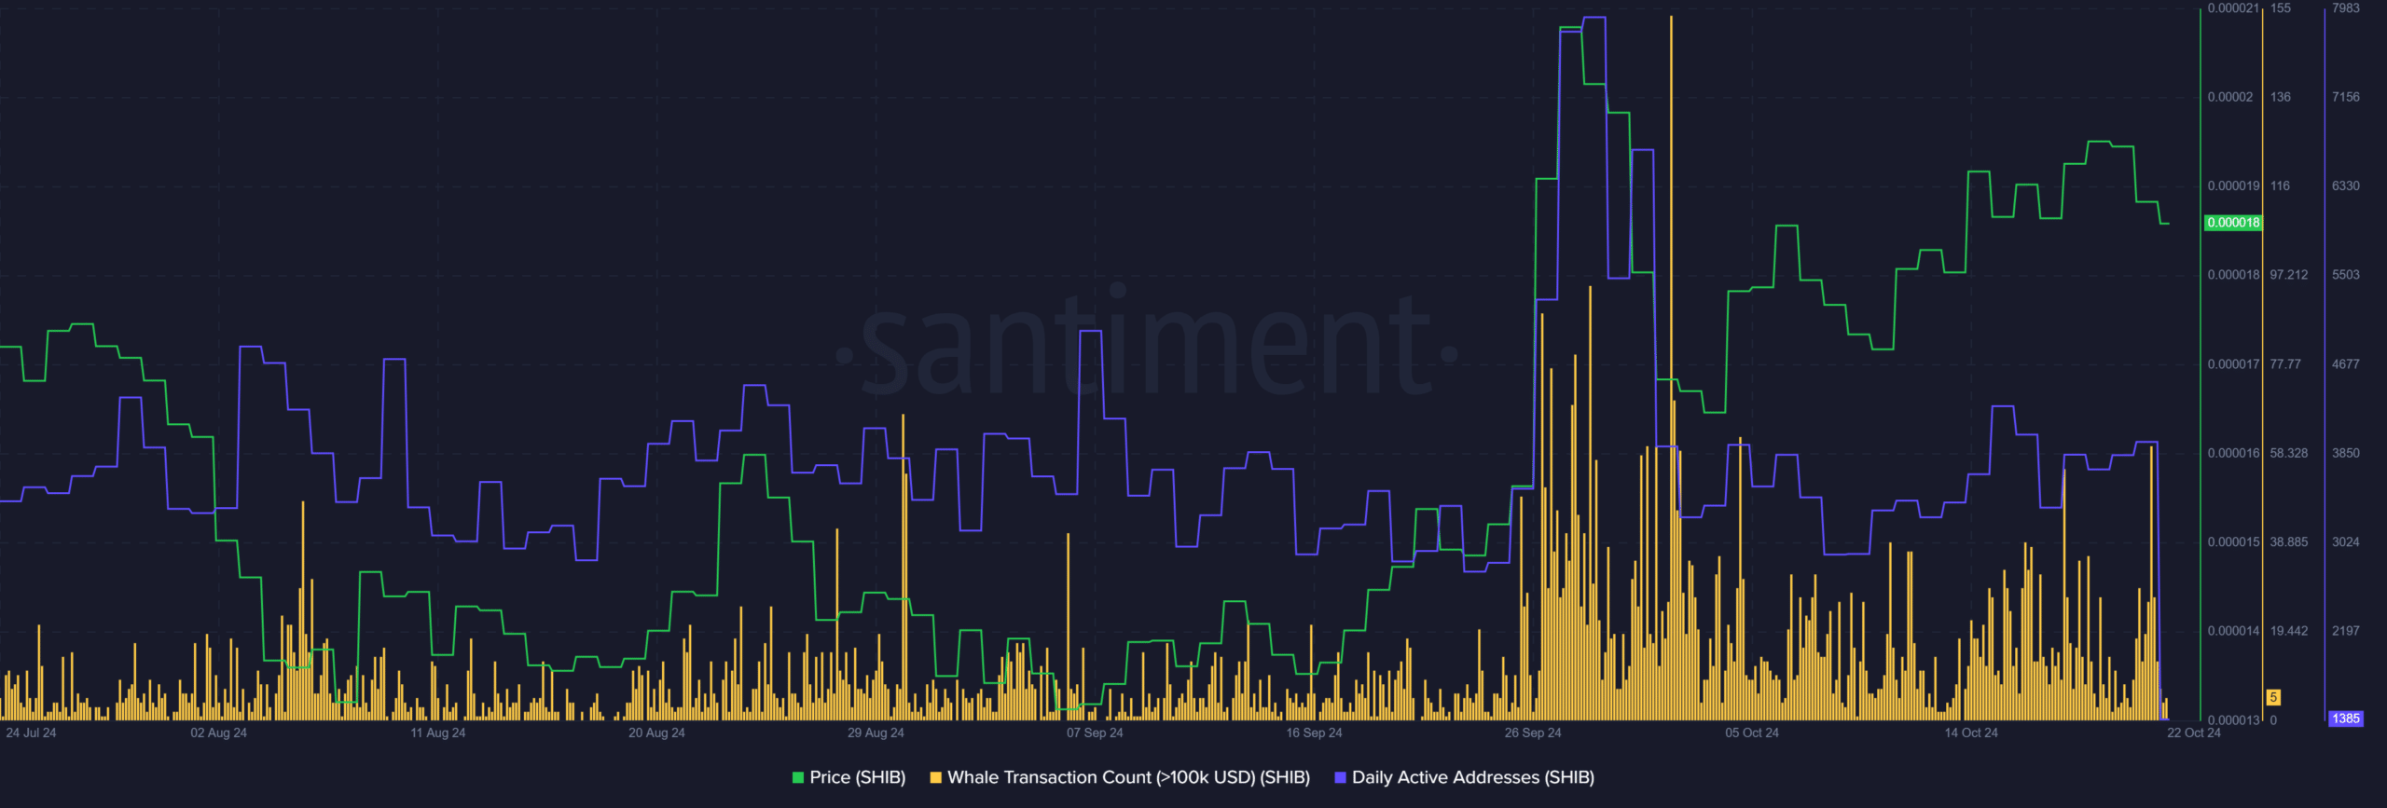The width and height of the screenshot is (2387, 808).
Task: Click the 19.442 whale axis value
Action: click(2289, 631)
